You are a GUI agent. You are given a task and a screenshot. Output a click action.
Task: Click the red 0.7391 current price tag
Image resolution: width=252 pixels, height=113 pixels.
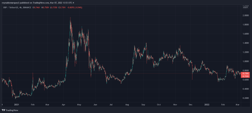click(x=246, y=74)
